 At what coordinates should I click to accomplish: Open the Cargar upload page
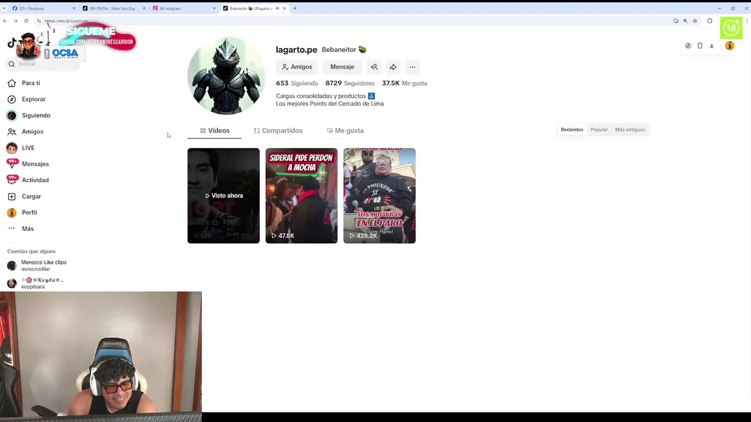point(31,196)
